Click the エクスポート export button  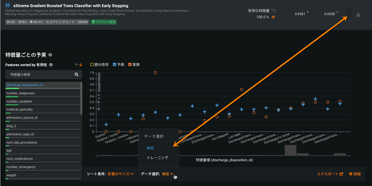point(330,174)
